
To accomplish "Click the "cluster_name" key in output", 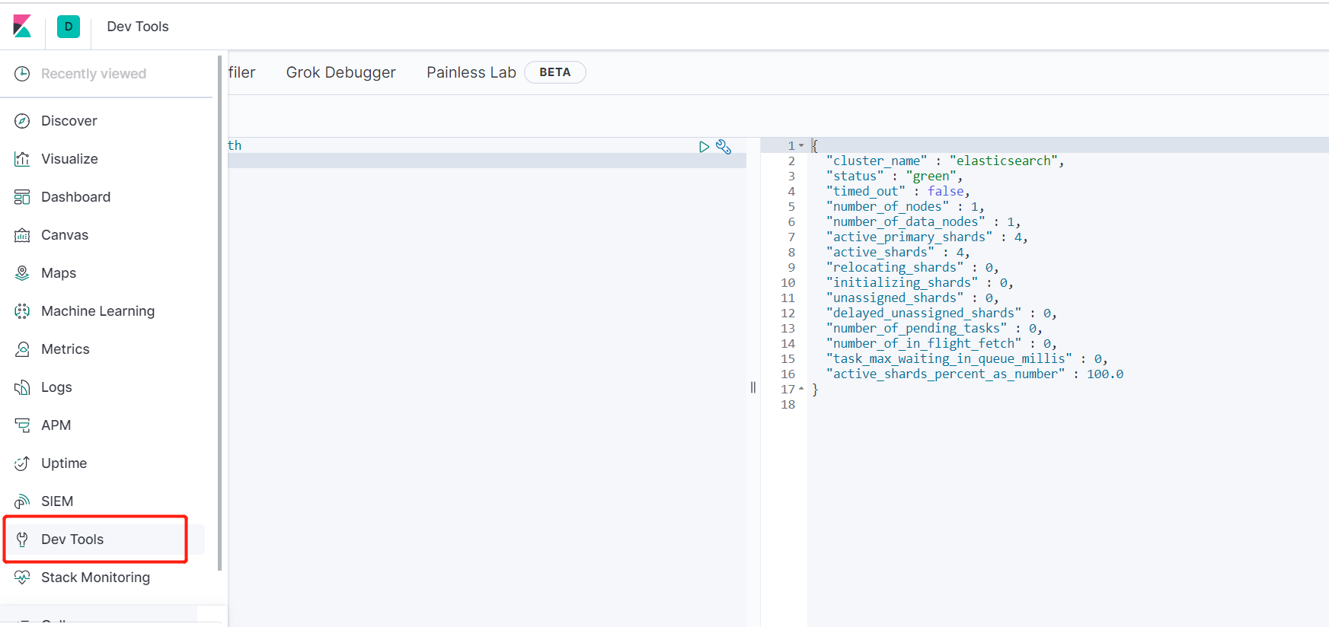I will (x=877, y=161).
